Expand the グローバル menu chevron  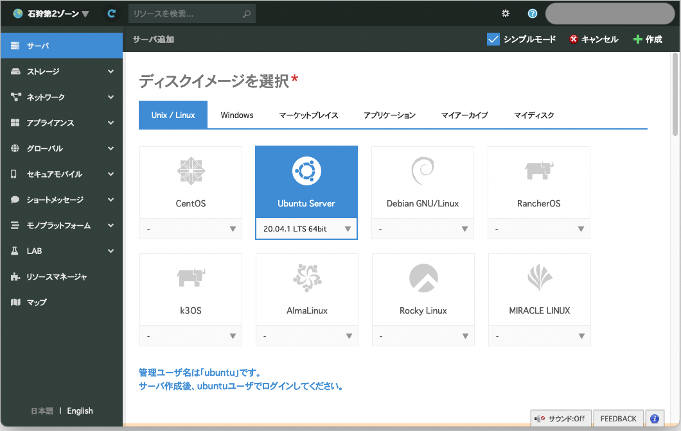tap(111, 148)
